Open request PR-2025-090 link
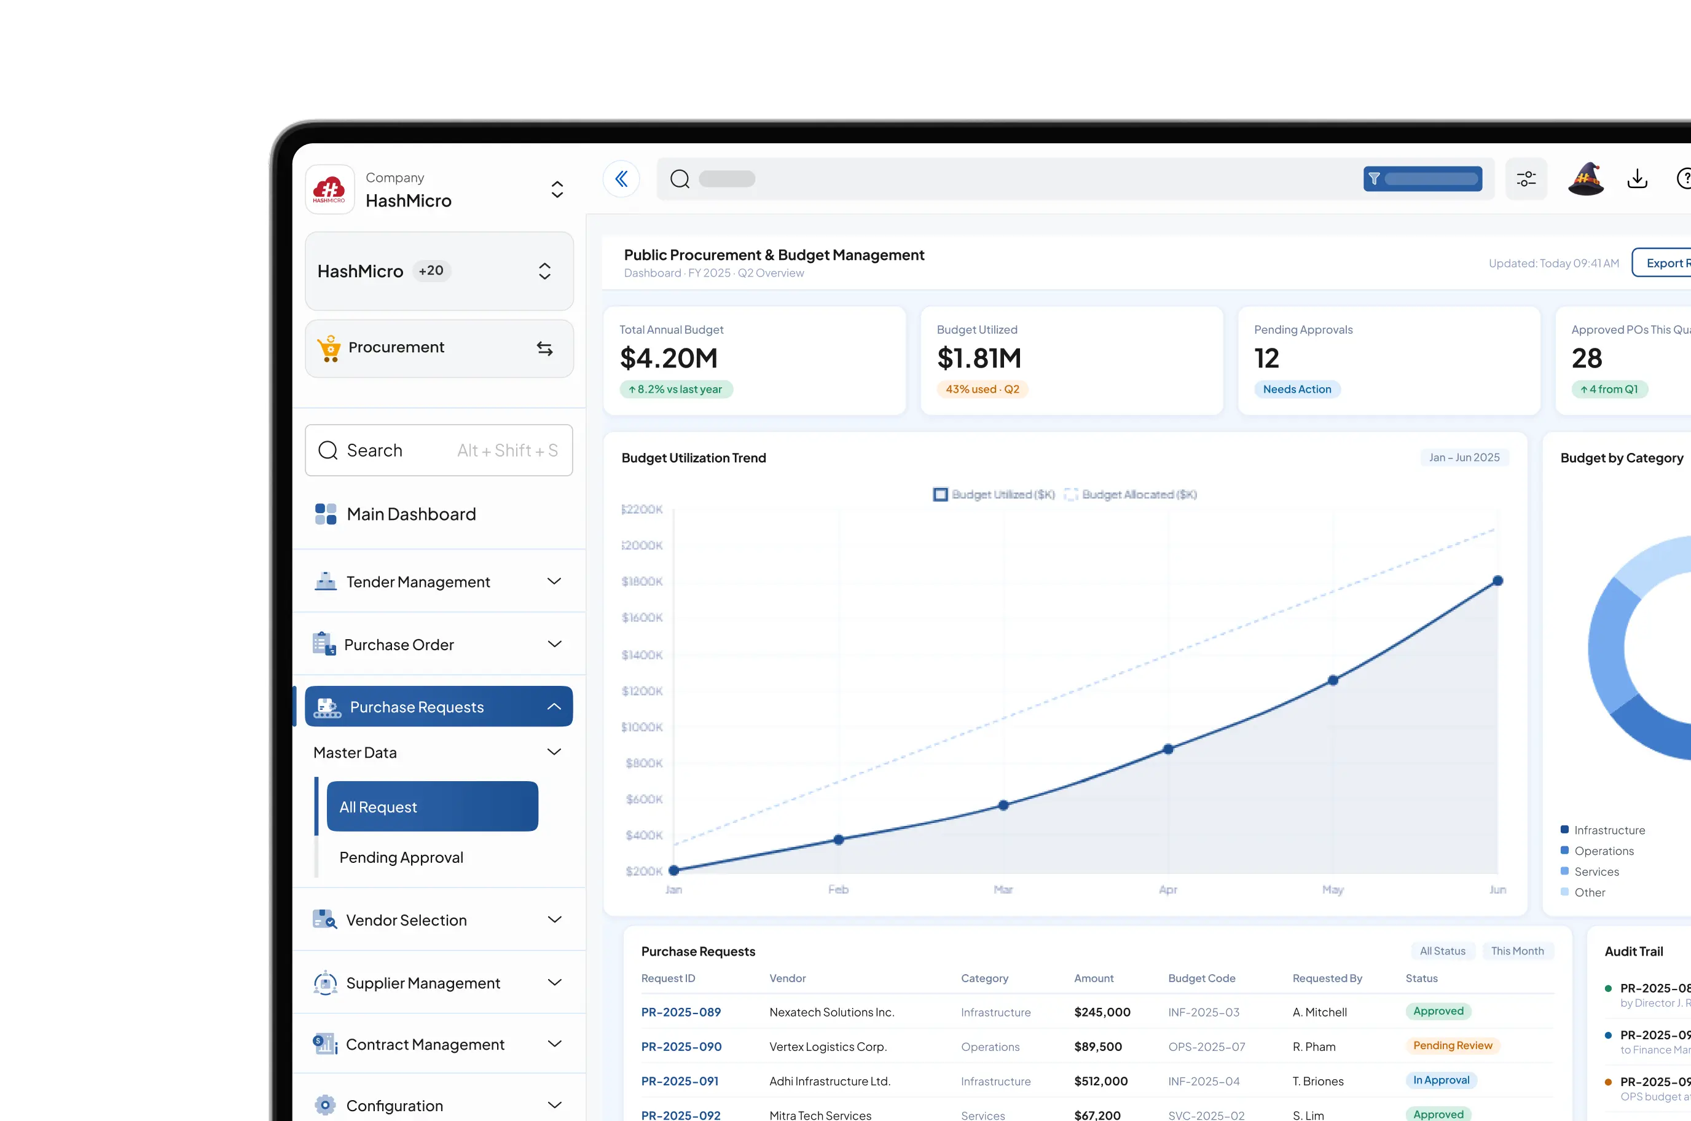This screenshot has width=1691, height=1121. [x=681, y=1047]
